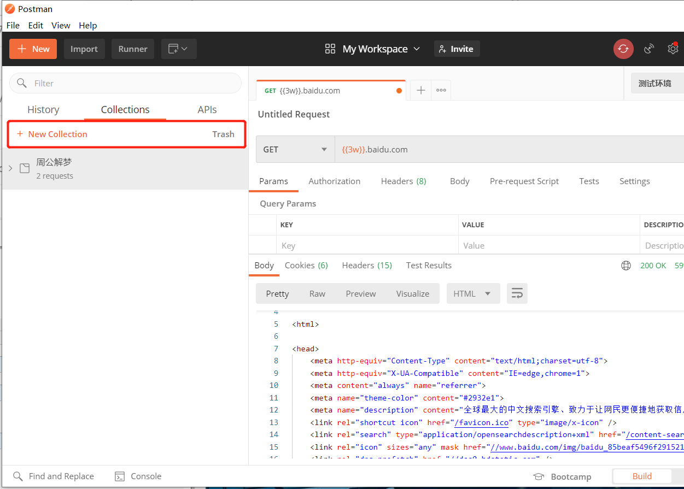Viewport: 684px width, 489px height.
Task: Click the network globe icon in response
Action: [626, 266]
